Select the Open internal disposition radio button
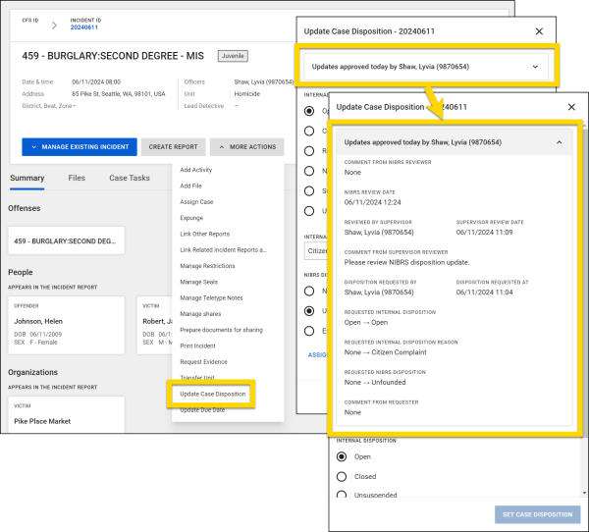Viewport: 589px width, 532px height. [342, 456]
